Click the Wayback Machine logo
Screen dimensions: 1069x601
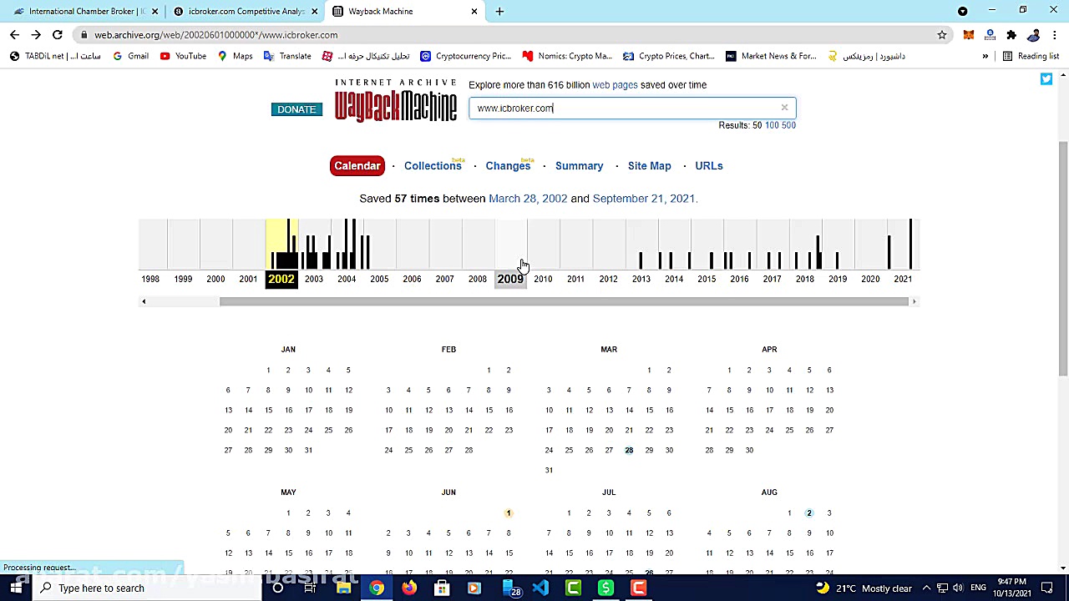tap(396, 101)
